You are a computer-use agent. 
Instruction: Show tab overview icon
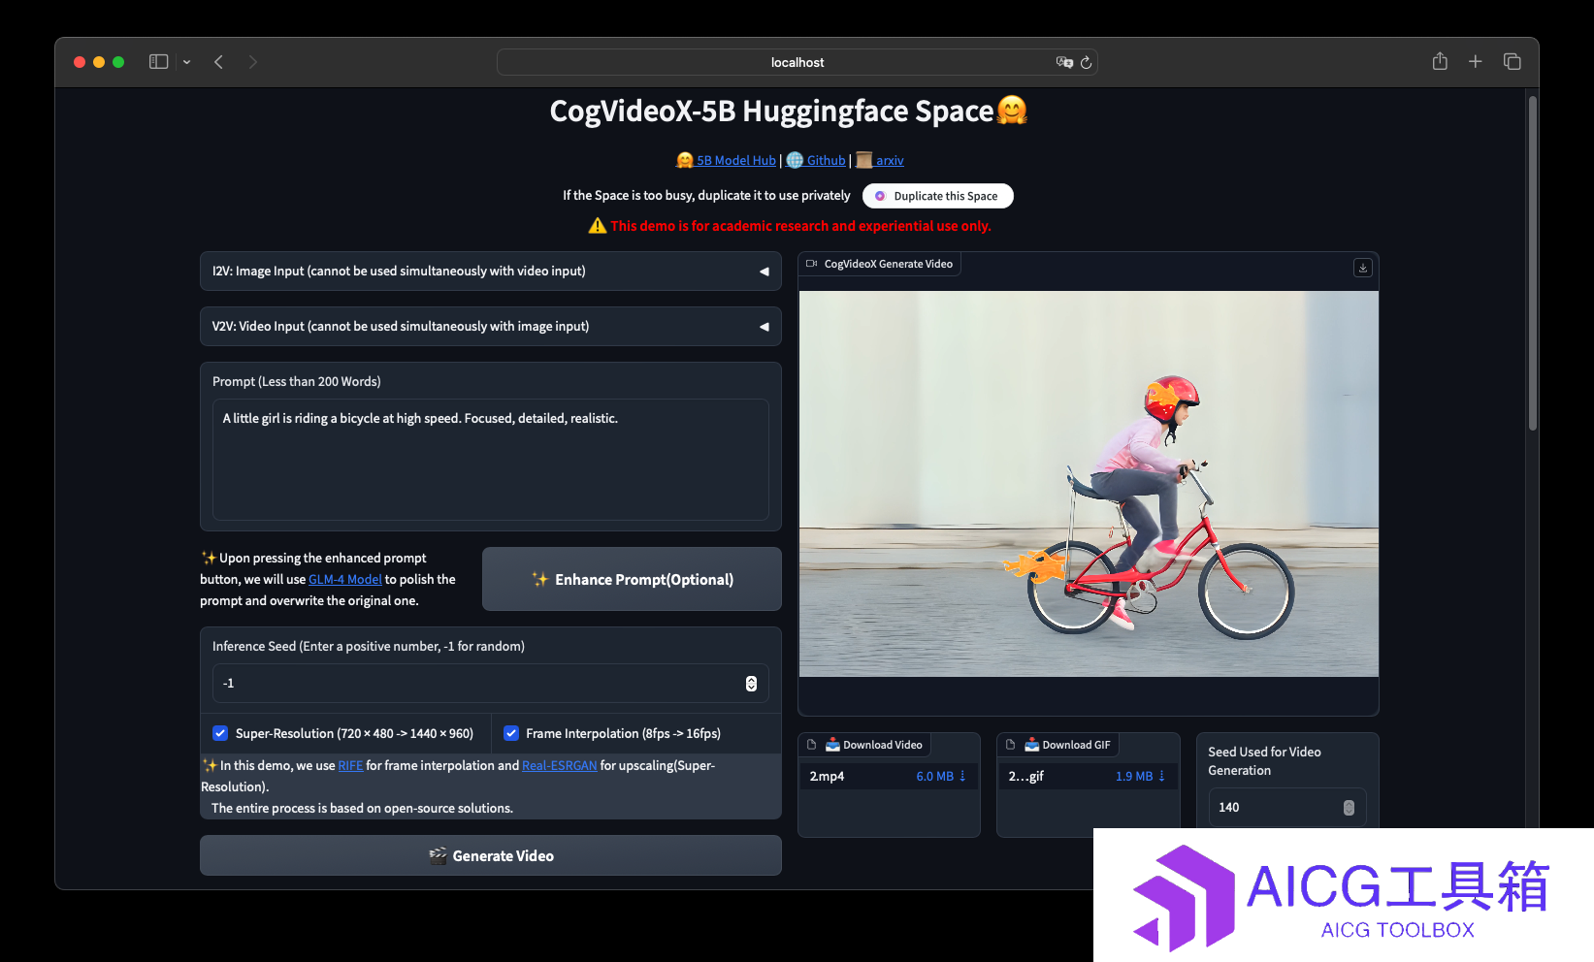1512,61
